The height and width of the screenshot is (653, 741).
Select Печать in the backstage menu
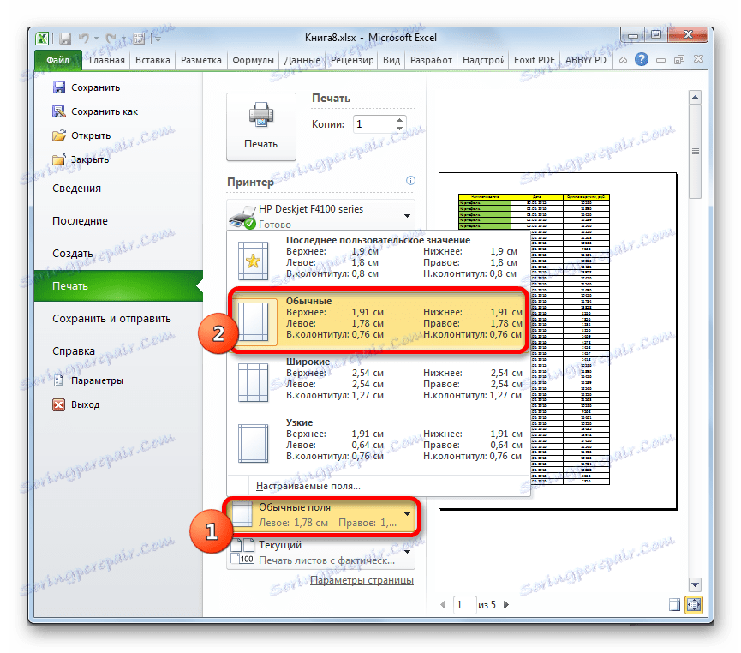[x=118, y=285]
